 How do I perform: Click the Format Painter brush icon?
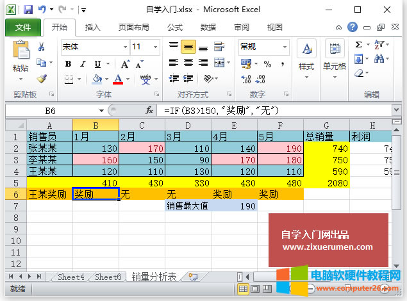(x=42, y=78)
